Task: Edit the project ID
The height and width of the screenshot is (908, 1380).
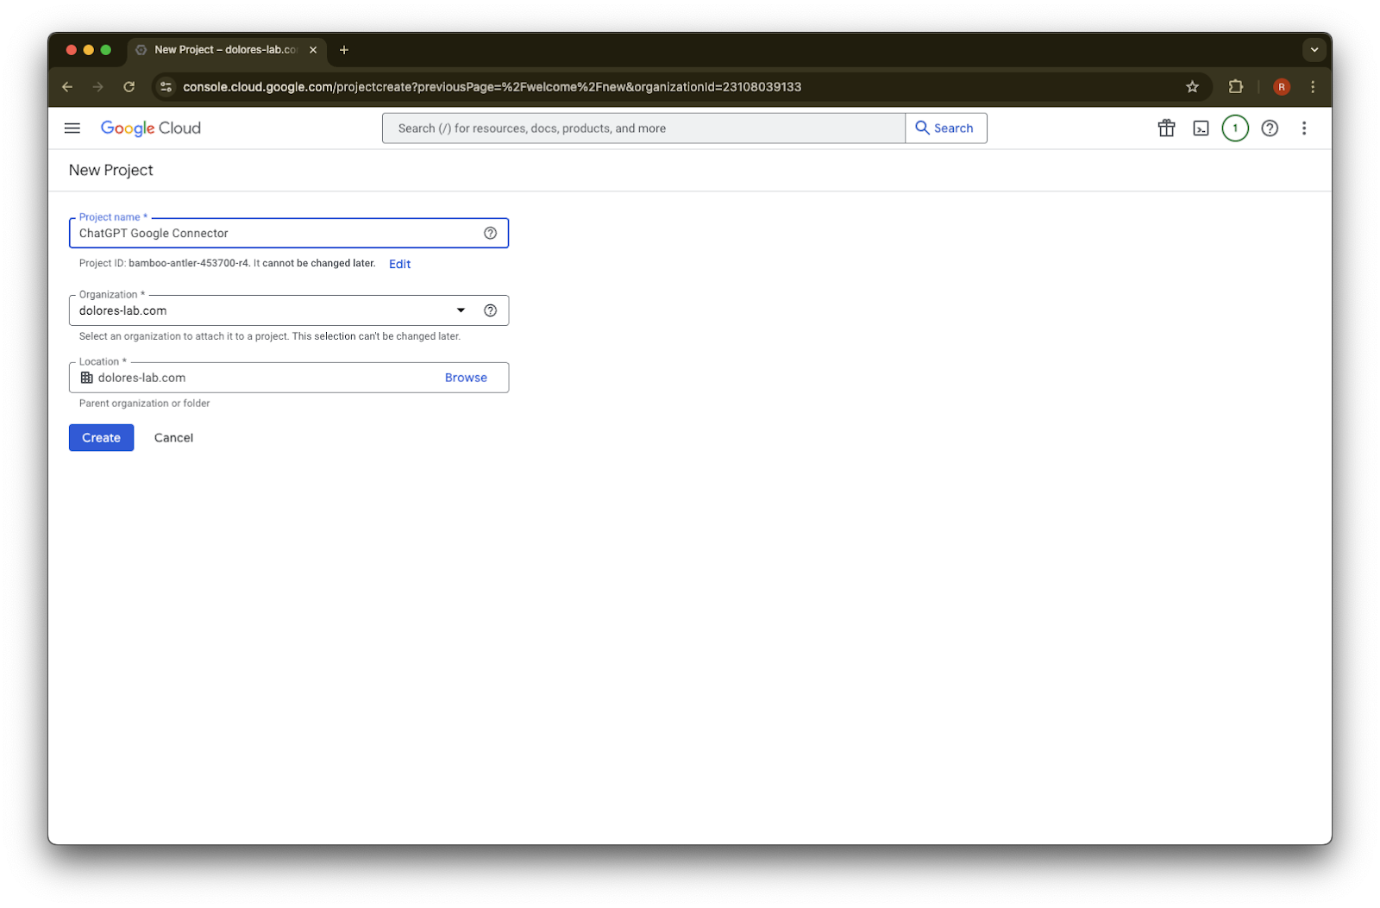Action: (399, 264)
